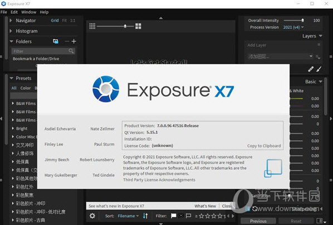Add a folder bookmark with plus icon
This screenshot has height=225, width=333.
point(74,41)
